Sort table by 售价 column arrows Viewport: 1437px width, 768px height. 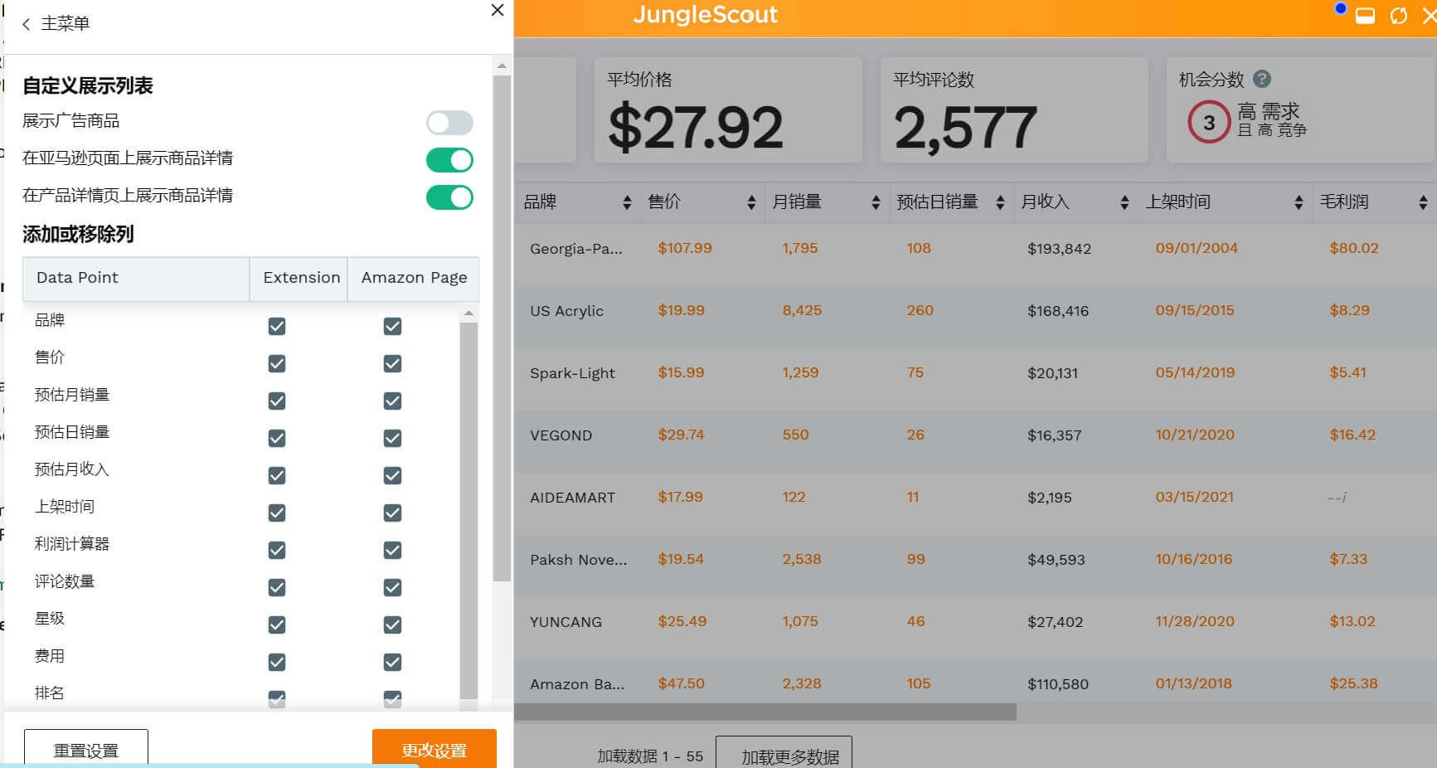tap(751, 202)
